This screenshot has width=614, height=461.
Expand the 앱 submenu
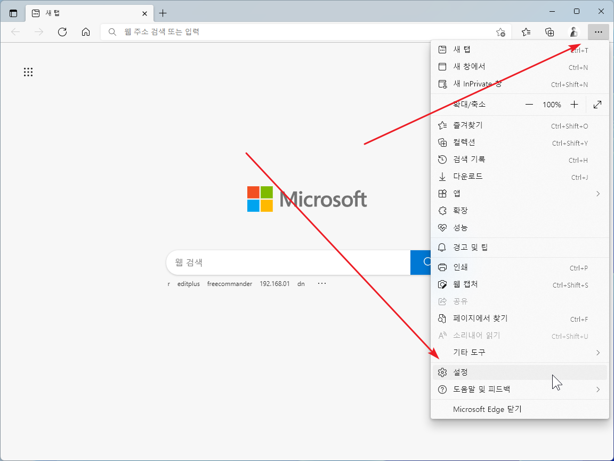[520, 194]
